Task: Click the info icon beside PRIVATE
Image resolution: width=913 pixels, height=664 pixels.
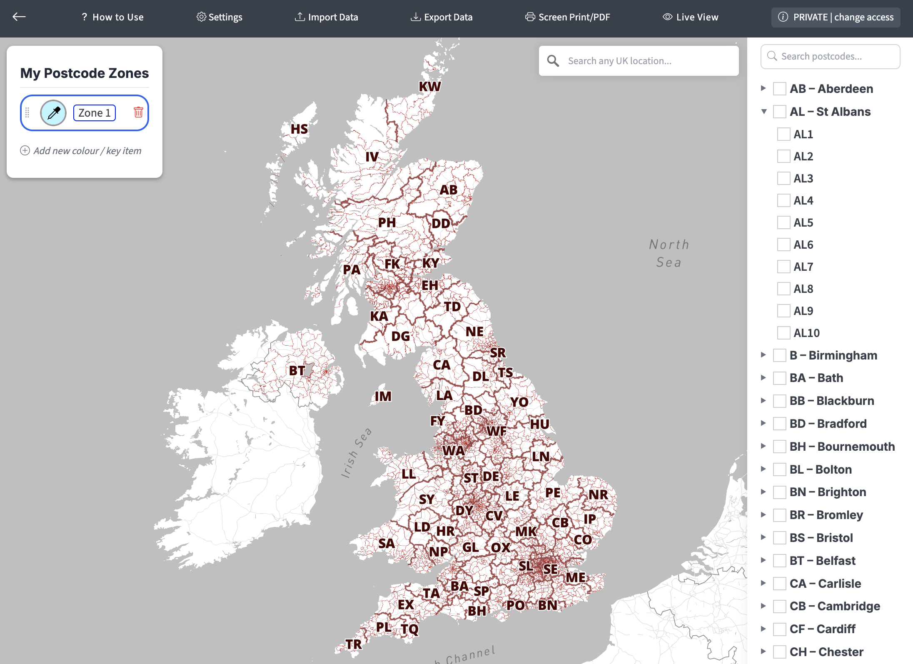Action: [783, 17]
